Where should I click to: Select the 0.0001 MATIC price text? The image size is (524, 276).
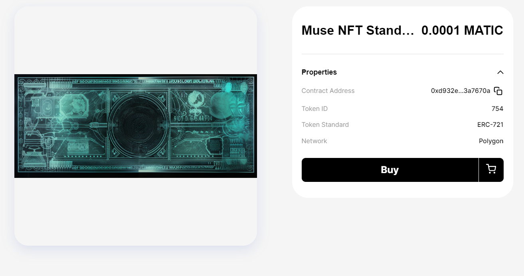462,30
